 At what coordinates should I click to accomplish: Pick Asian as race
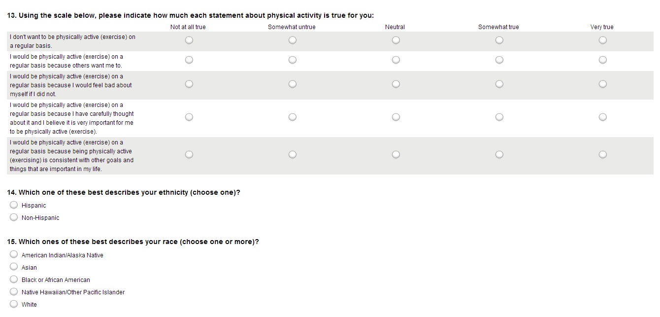click(14, 267)
